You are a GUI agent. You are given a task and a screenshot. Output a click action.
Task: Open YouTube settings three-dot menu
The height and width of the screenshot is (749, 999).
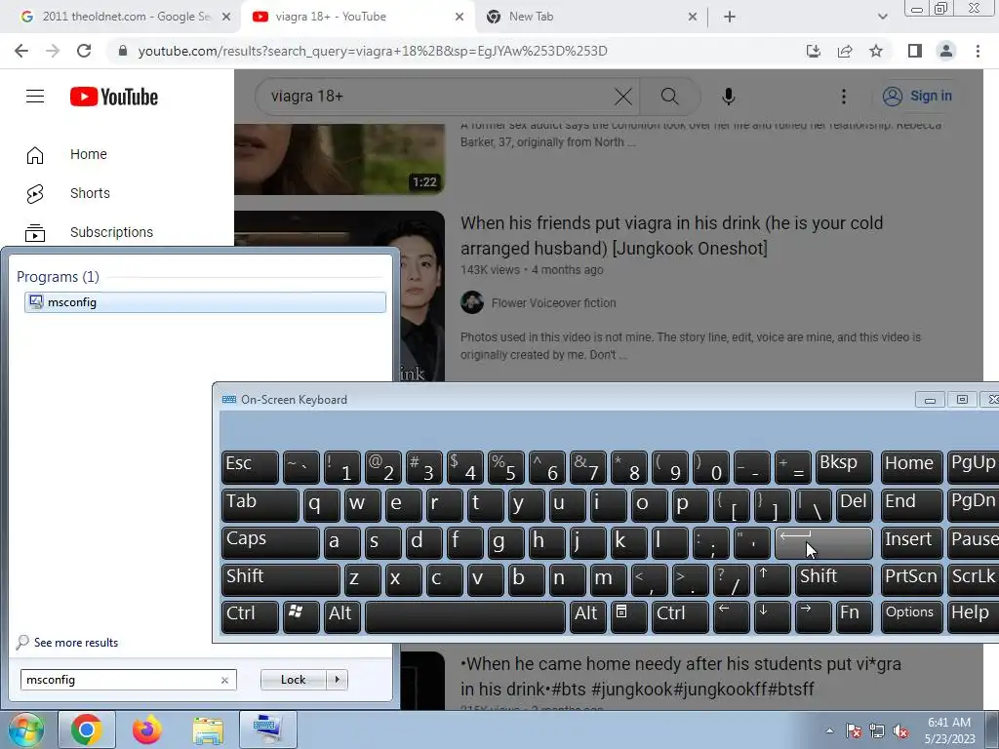[x=844, y=97]
